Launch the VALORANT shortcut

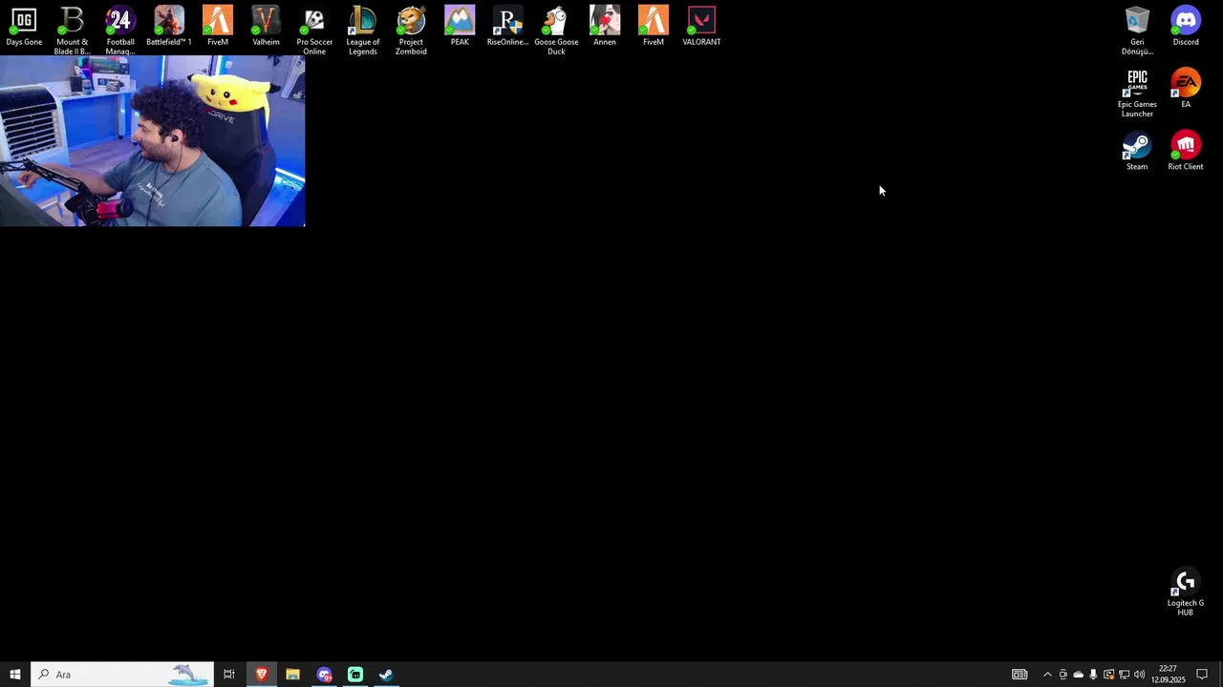(701, 27)
